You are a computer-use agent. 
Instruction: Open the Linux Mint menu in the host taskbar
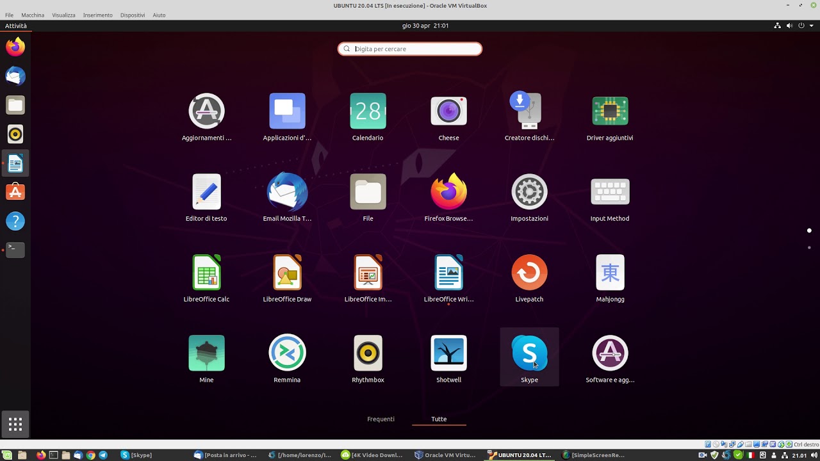pos(8,455)
